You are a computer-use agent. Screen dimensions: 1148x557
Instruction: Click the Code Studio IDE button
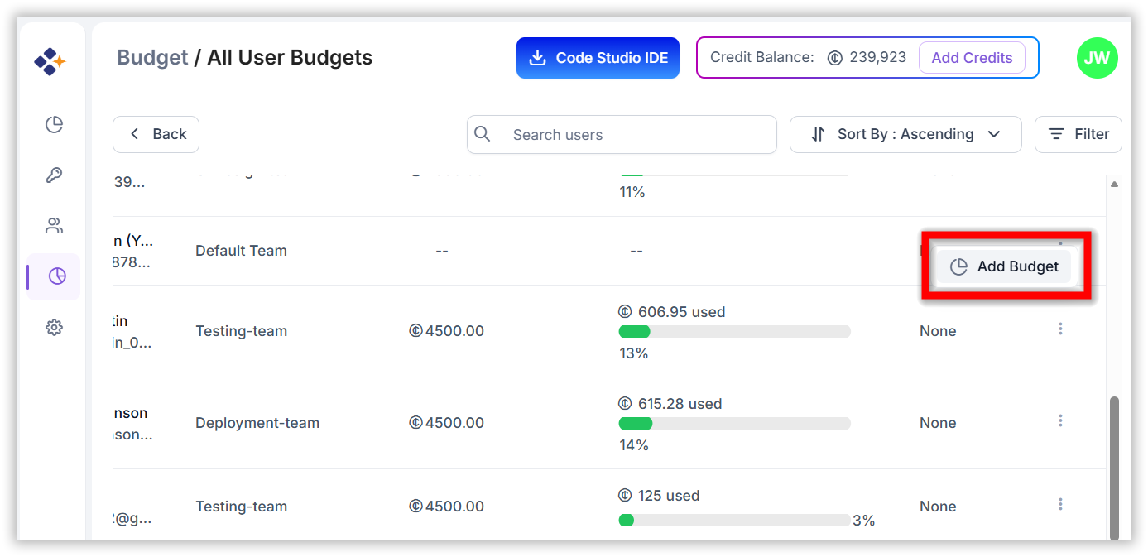598,57
